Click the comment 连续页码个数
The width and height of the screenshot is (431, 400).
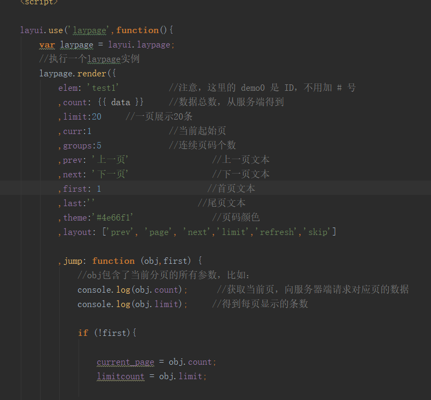[x=202, y=145]
